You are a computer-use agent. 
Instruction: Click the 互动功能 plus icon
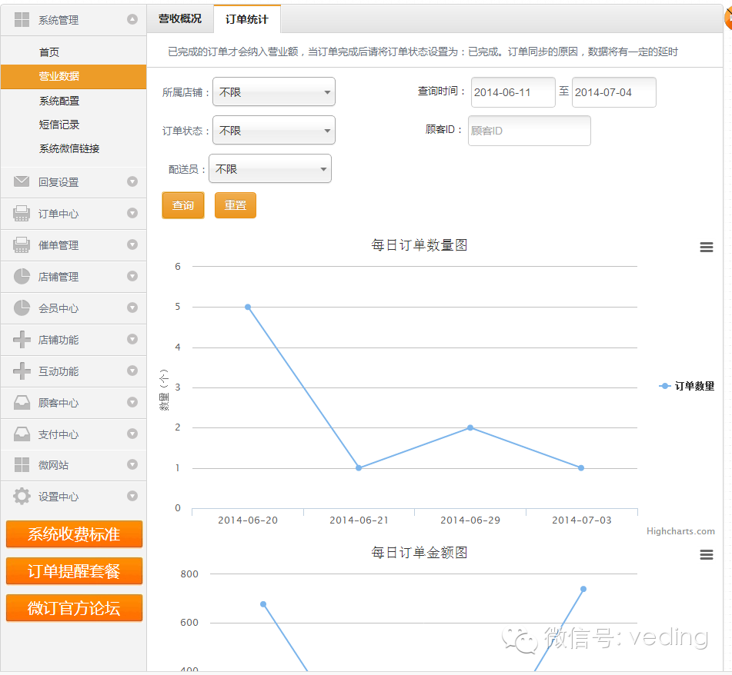22,371
